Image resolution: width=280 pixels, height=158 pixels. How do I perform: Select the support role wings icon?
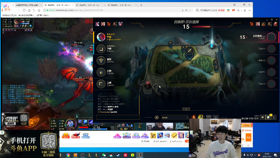tap(101, 60)
